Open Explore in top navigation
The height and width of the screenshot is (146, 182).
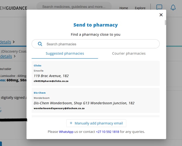point(140,8)
